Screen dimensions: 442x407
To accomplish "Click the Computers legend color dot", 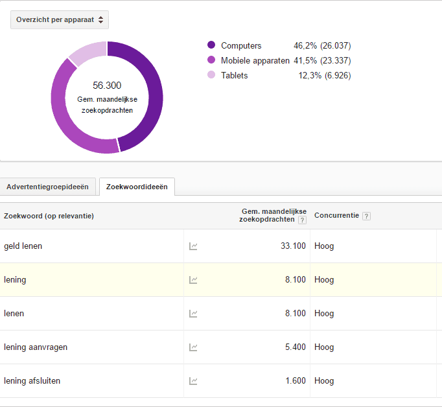I will [211, 45].
